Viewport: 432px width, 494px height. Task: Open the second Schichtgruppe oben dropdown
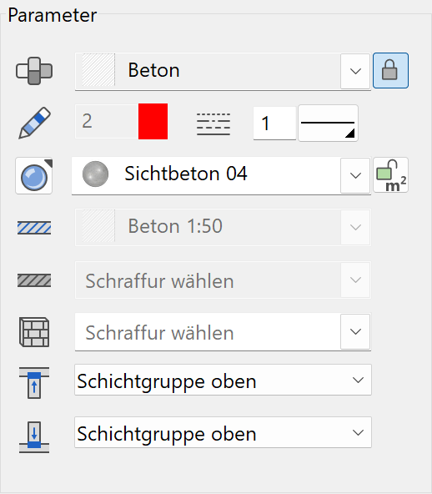[223, 432]
